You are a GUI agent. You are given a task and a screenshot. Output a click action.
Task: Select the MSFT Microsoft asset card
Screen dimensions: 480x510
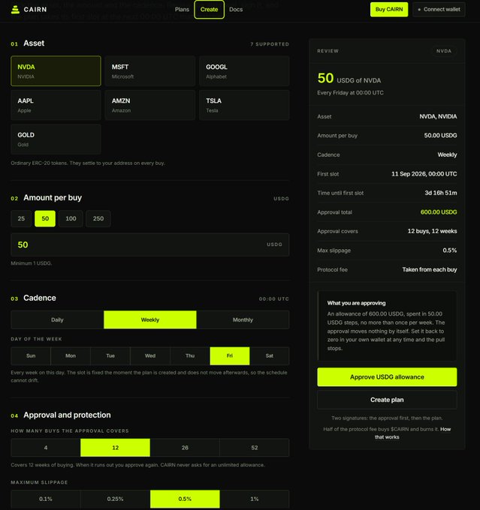(x=150, y=71)
